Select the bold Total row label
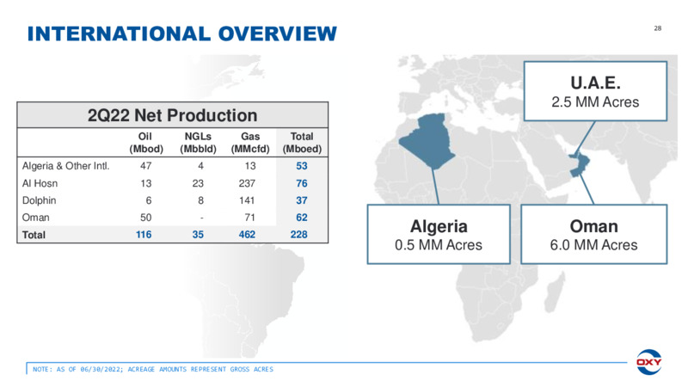This screenshot has width=688, height=387. (x=34, y=235)
